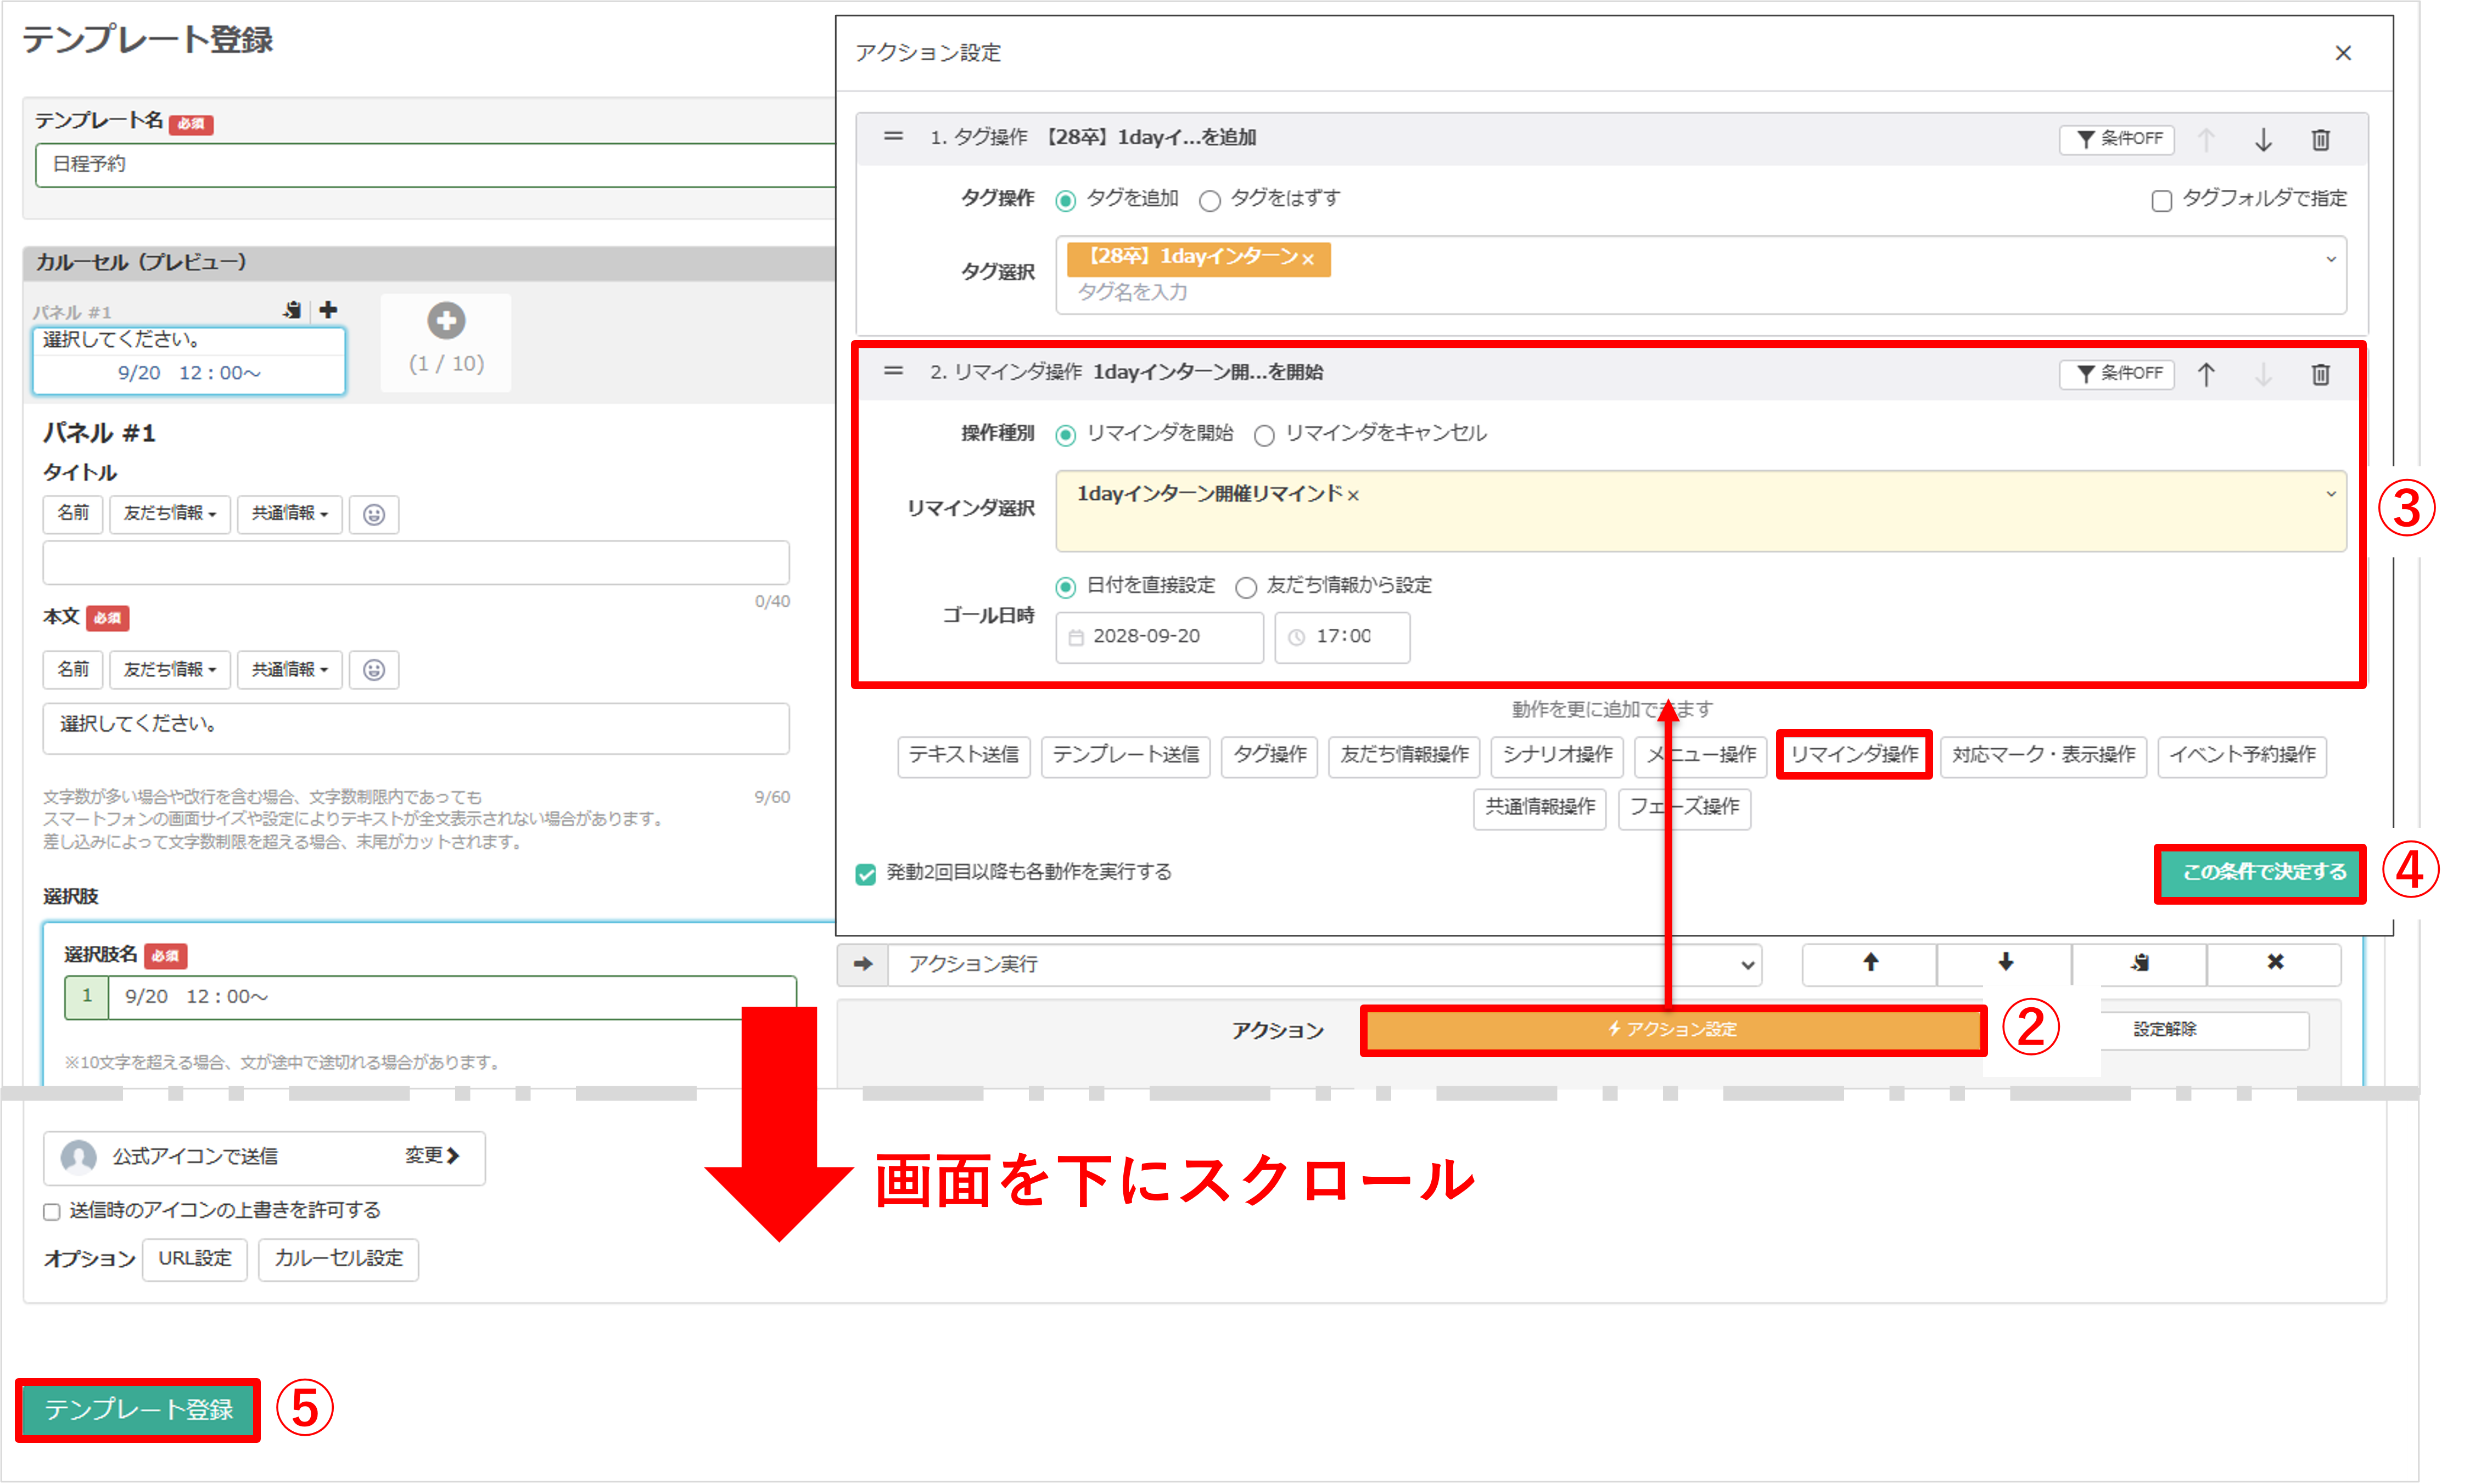Viewport: 2481px width, 1484px height.
Task: Click the この条件で決定する button
Action: pos(2259,873)
